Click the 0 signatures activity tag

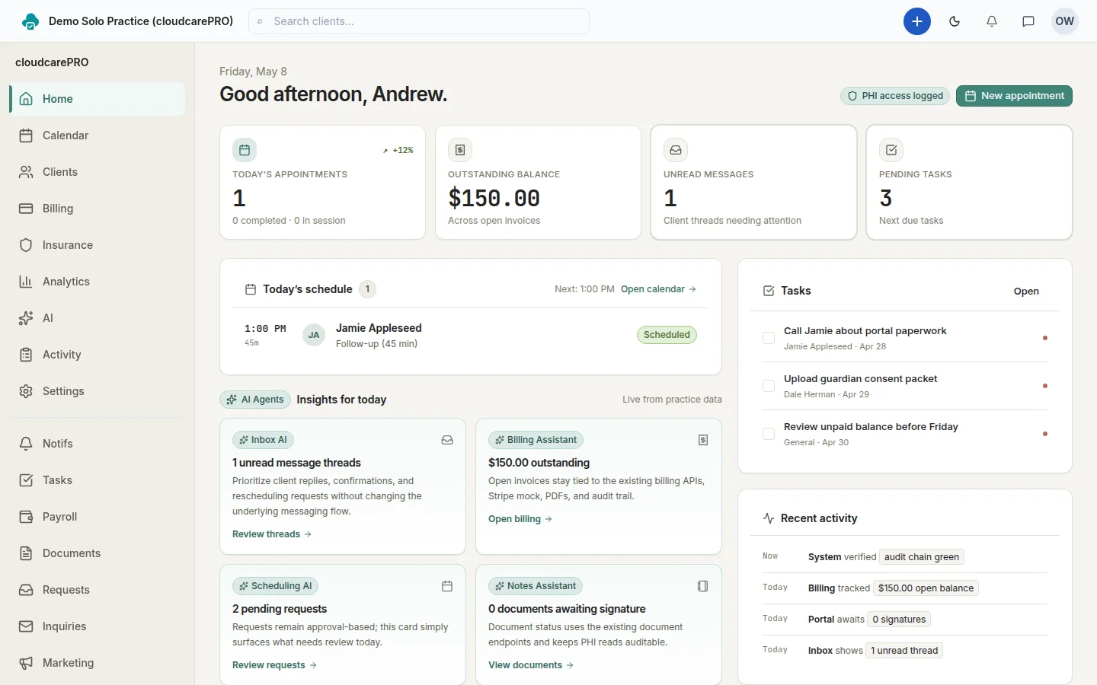pos(899,620)
